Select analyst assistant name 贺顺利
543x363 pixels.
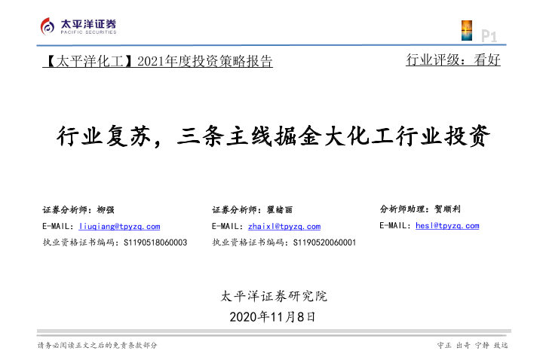452,209
